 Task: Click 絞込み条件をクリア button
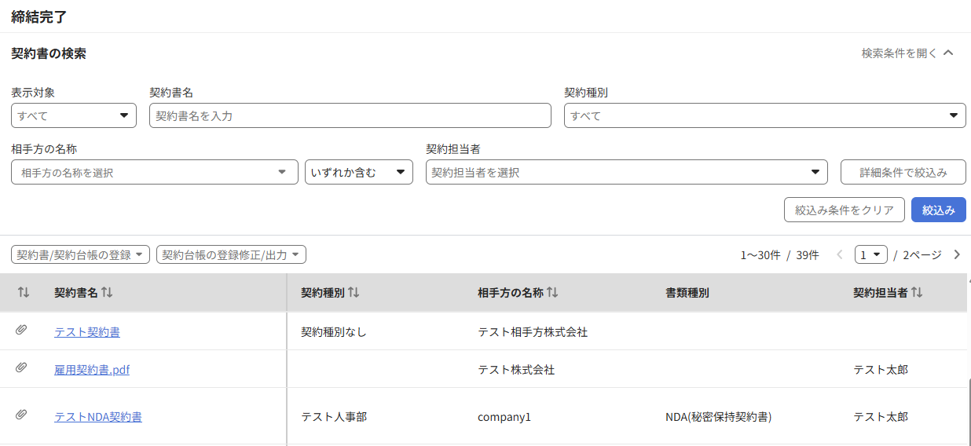844,210
